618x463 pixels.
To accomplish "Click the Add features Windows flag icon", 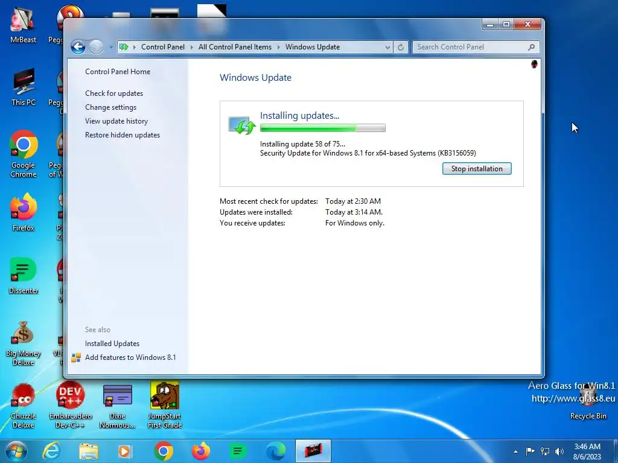I will click(x=76, y=357).
